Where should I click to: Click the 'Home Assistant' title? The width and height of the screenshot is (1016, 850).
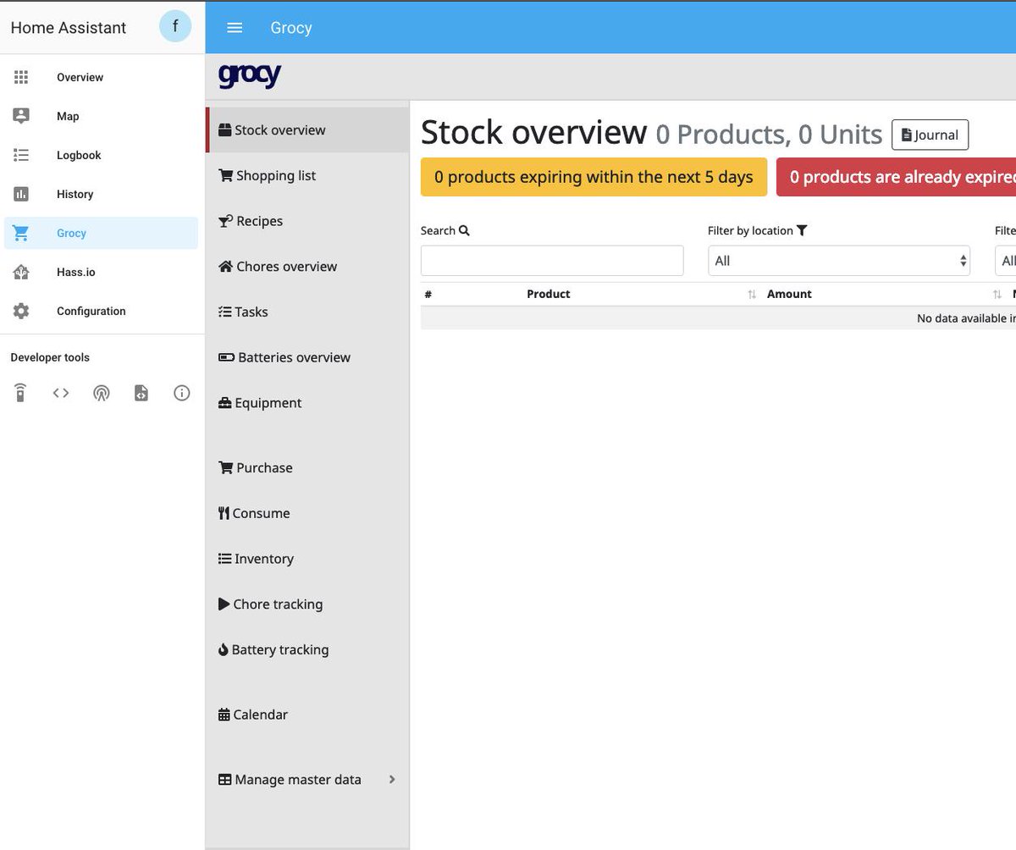(68, 28)
